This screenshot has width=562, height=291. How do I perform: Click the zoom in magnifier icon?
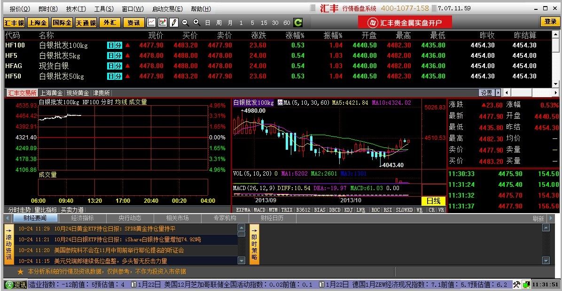[196, 23]
